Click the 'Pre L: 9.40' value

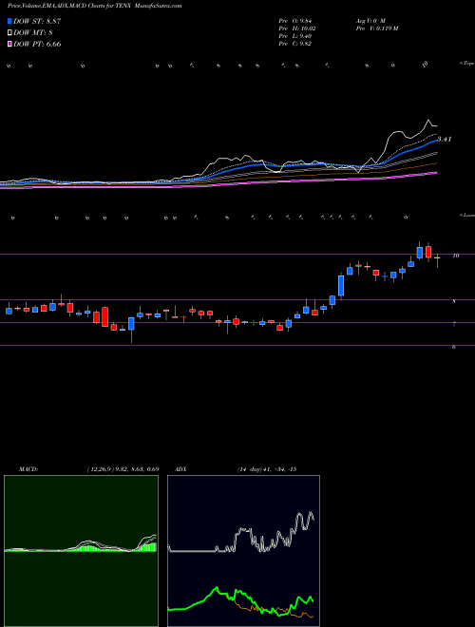(x=295, y=36)
